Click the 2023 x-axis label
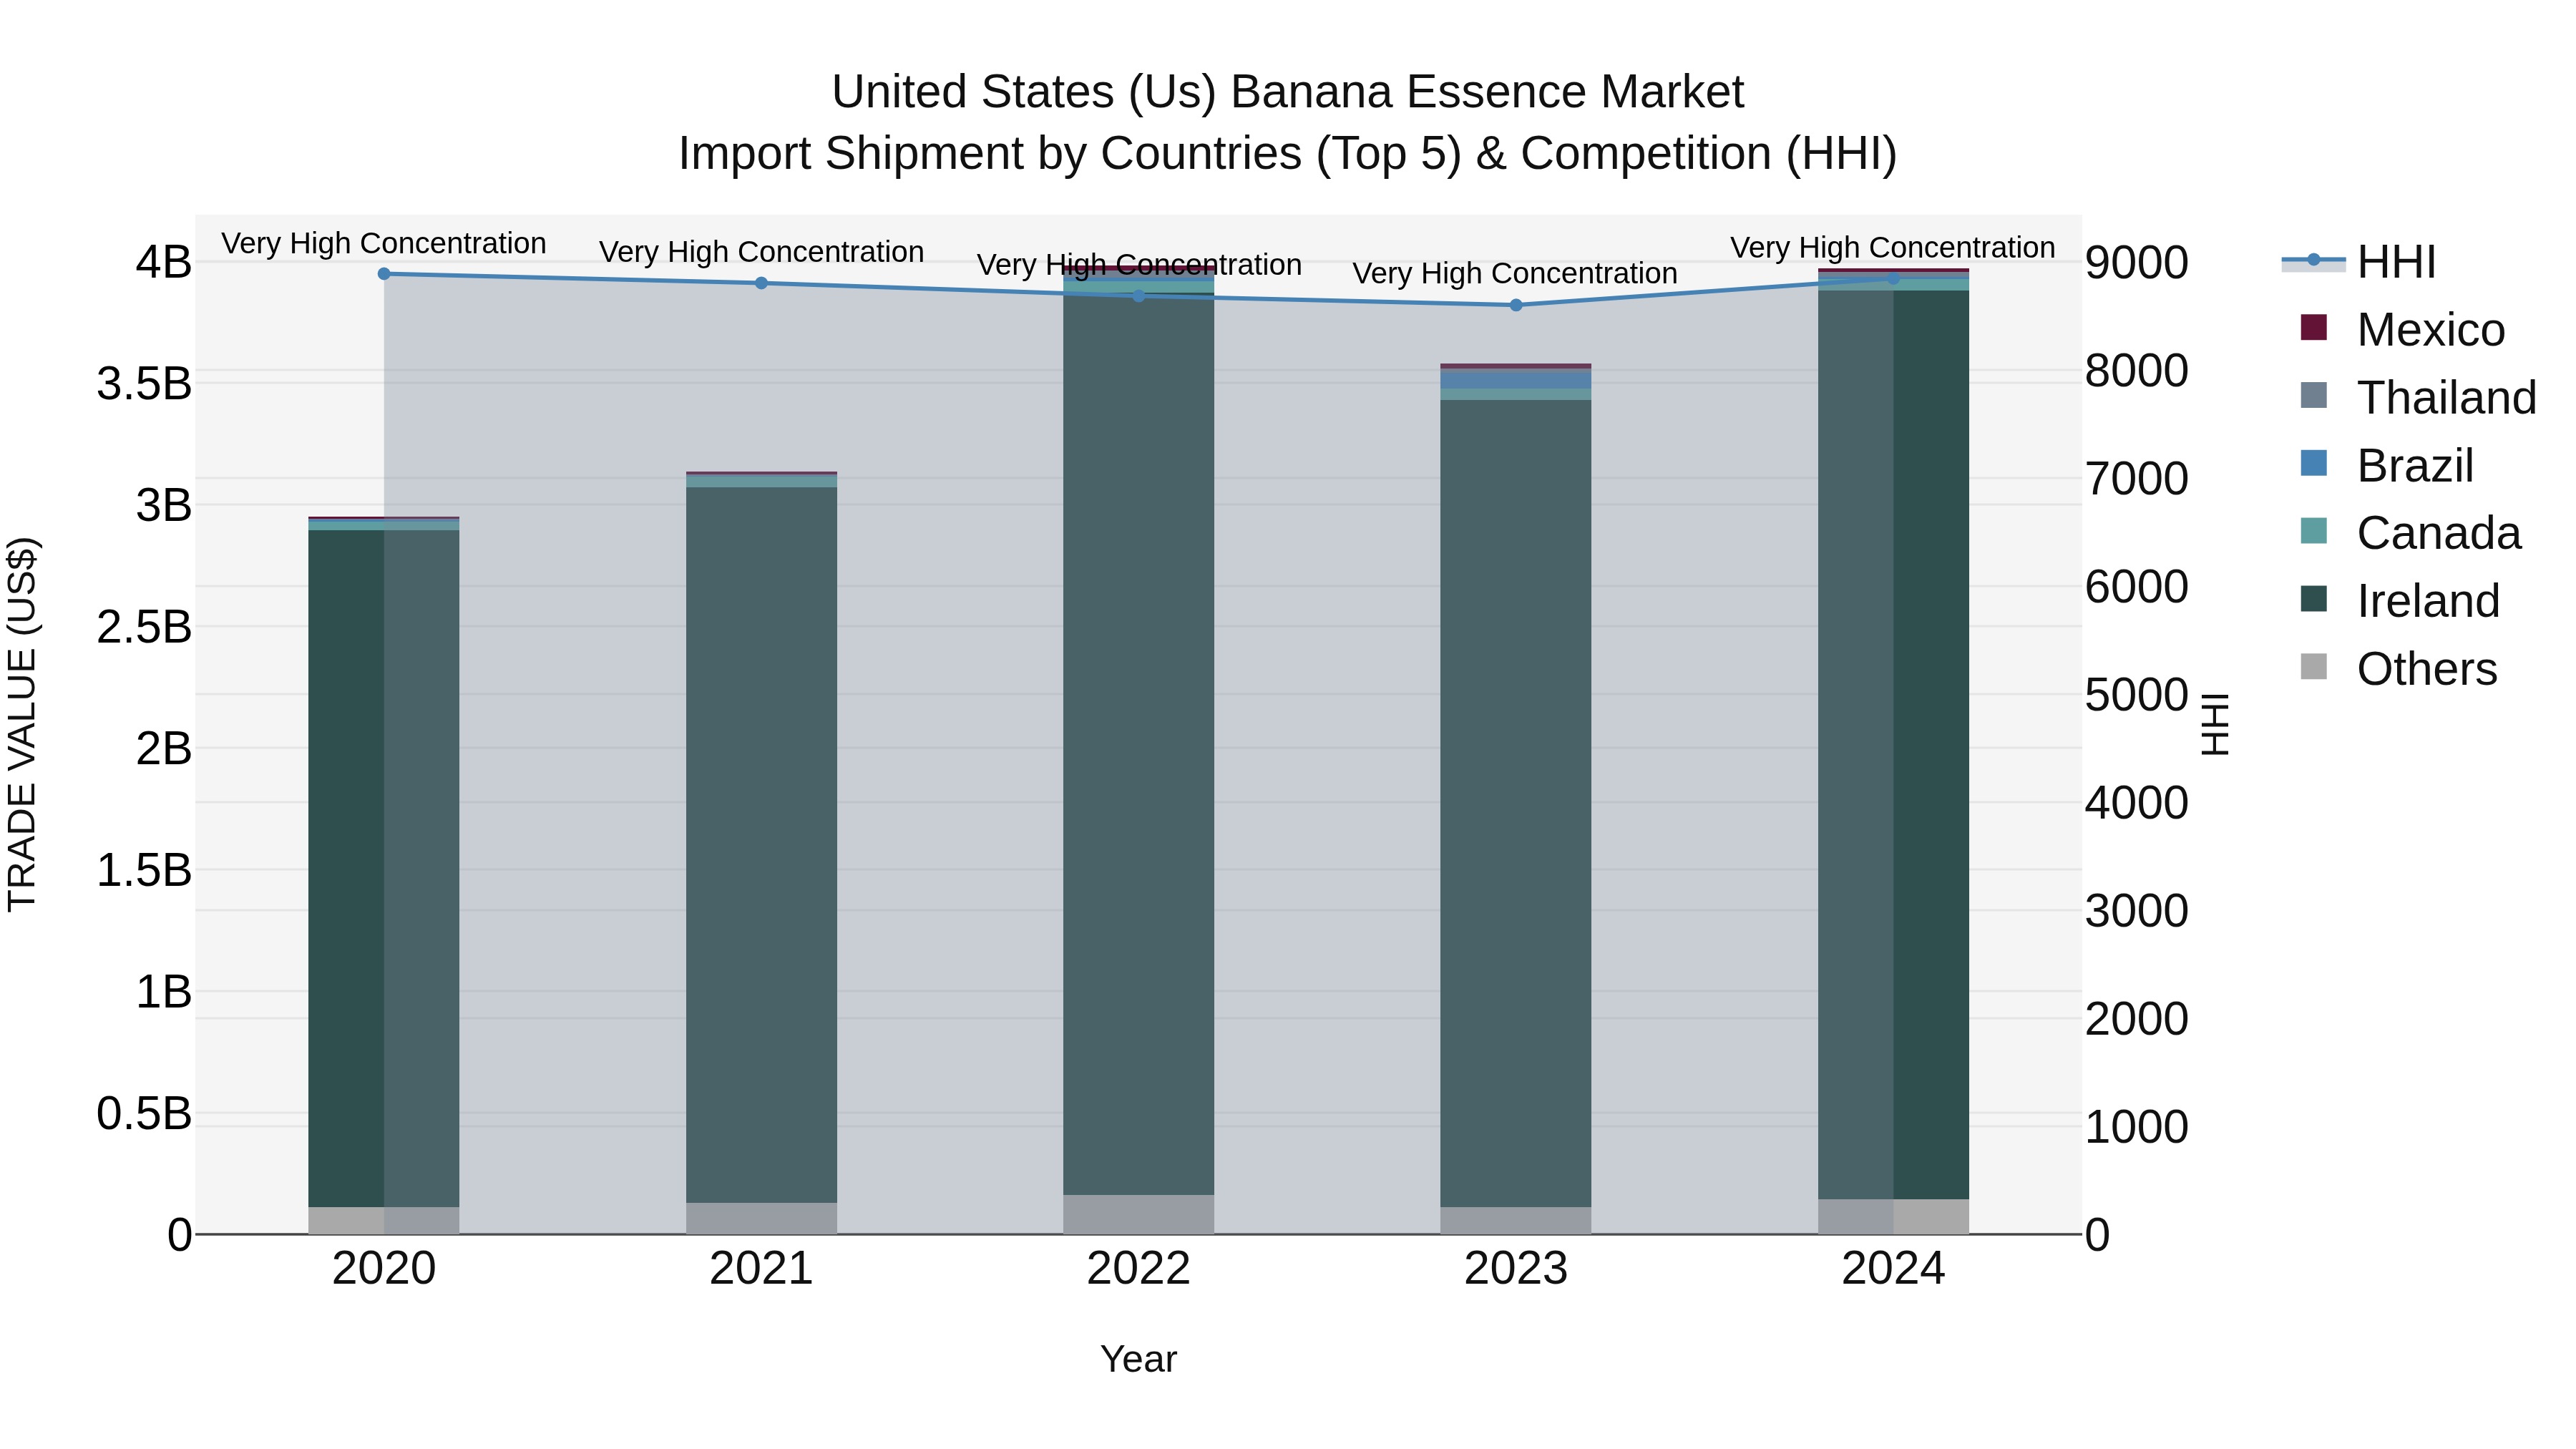The image size is (2576, 1449). pos(1516,1269)
